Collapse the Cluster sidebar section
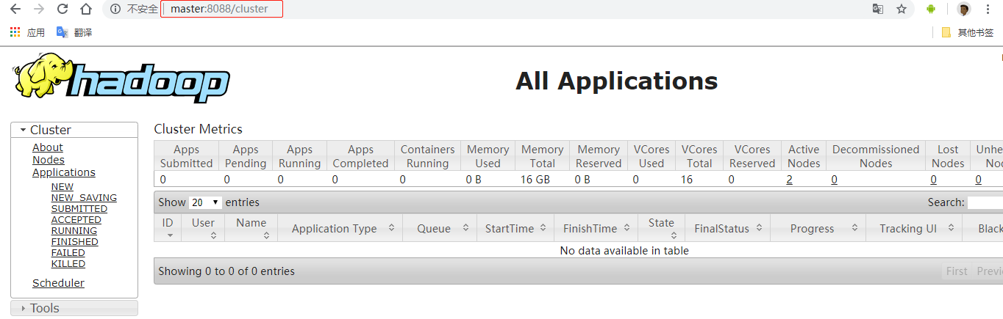Viewport: 1003px width, 319px height. [x=74, y=130]
